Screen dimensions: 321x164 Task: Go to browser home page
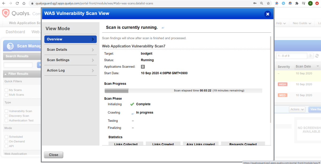(24, 3)
